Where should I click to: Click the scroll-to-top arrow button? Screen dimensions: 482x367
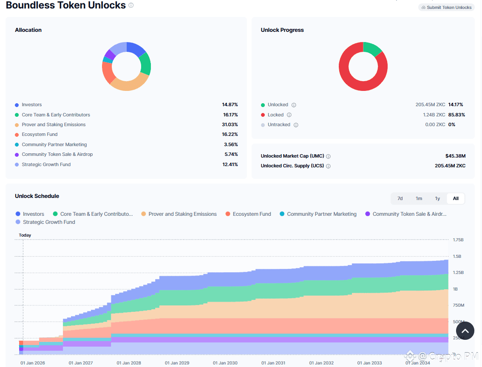[465, 331]
